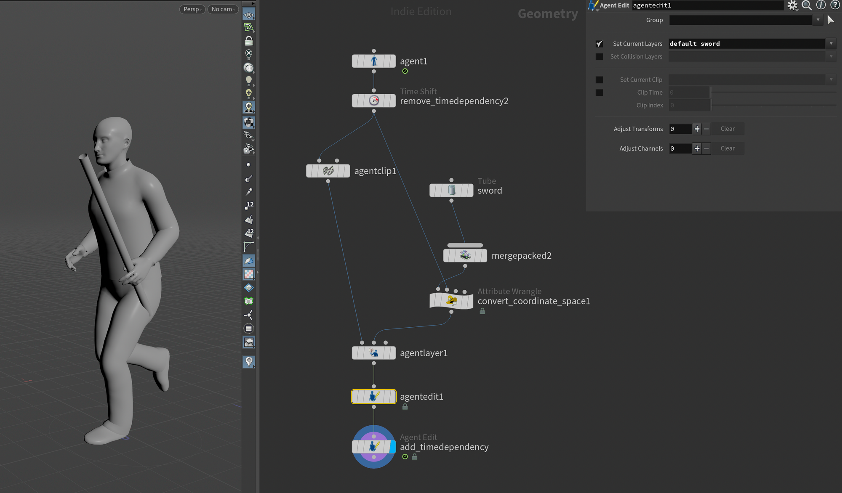Toggle the Set Current Layers checkbox
The width and height of the screenshot is (842, 493).
[599, 43]
